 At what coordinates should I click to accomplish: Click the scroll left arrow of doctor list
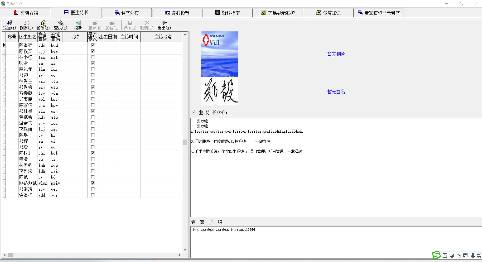[5, 255]
